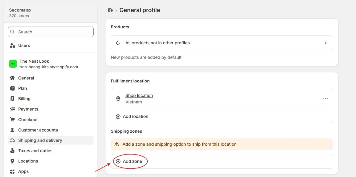Image resolution: width=356 pixels, height=177 pixels.
Task: Click the Plan icon in sidebar
Action: click(x=12, y=88)
